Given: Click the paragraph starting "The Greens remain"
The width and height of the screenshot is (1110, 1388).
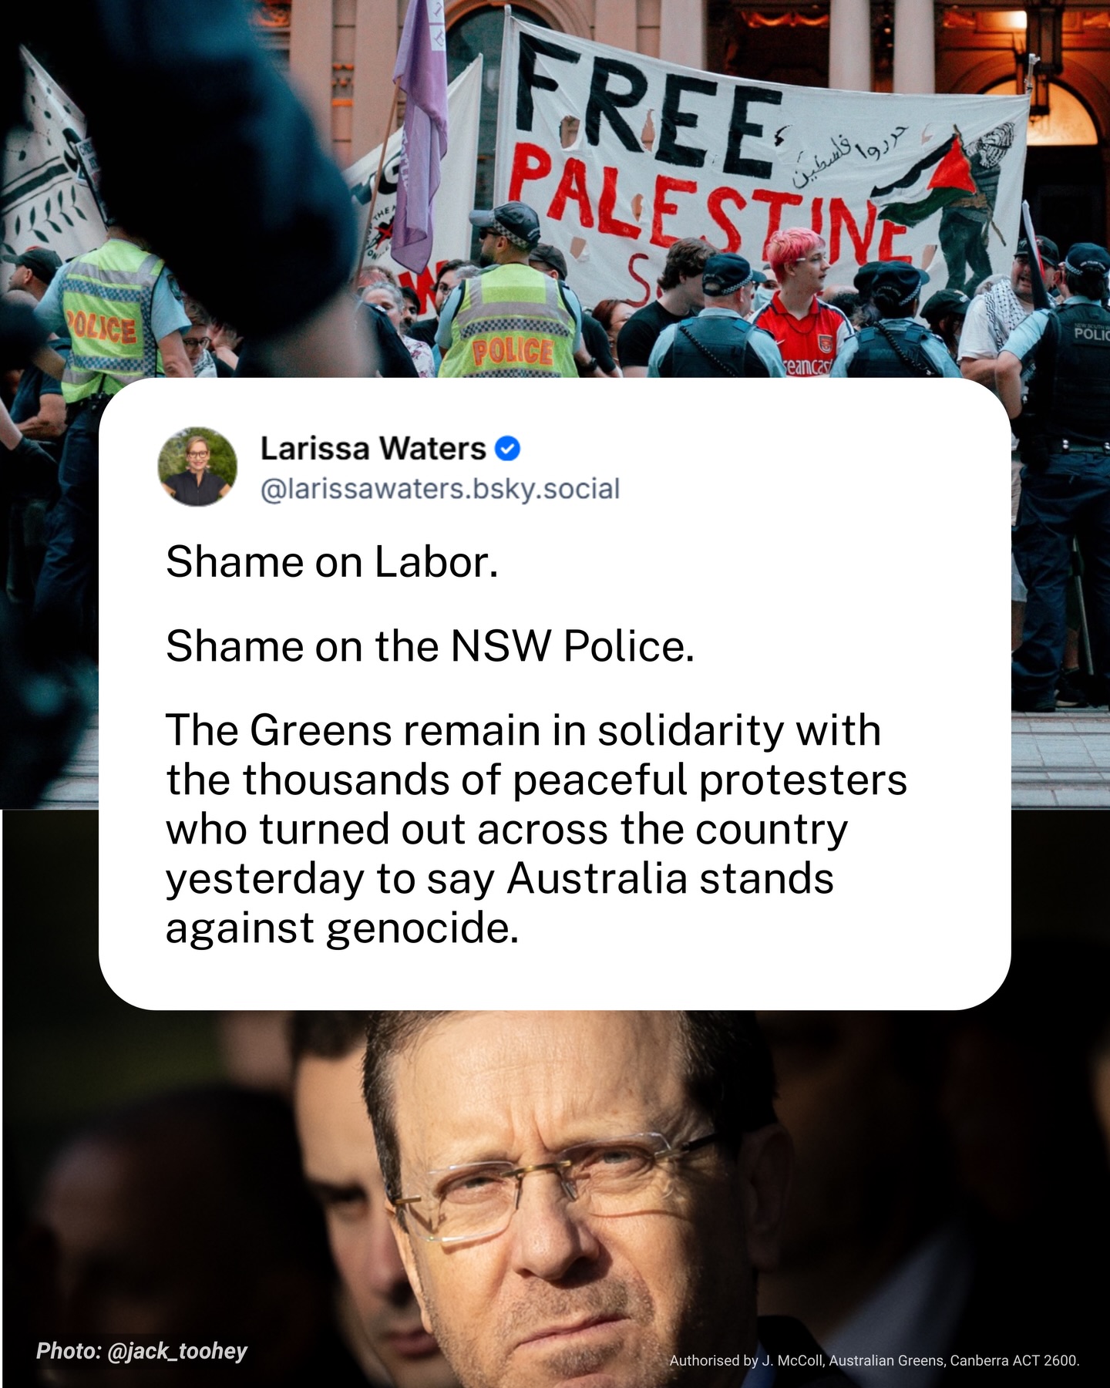Looking at the screenshot, I should tap(536, 828).
